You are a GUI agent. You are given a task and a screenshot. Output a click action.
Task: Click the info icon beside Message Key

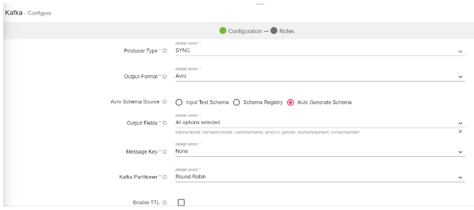[x=165, y=152]
